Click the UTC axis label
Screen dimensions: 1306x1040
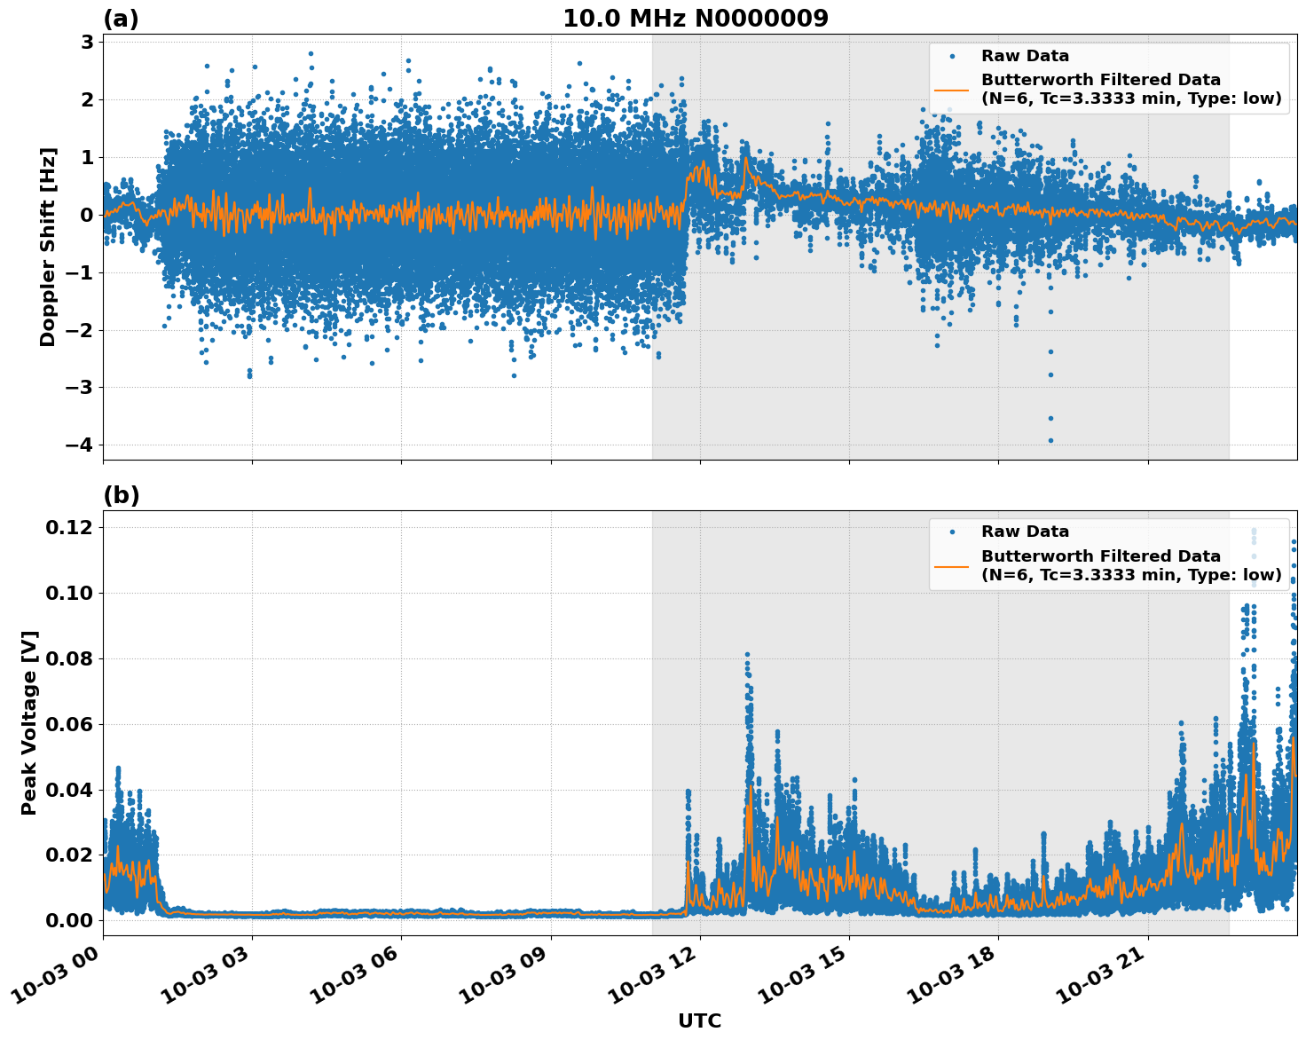point(699,1020)
